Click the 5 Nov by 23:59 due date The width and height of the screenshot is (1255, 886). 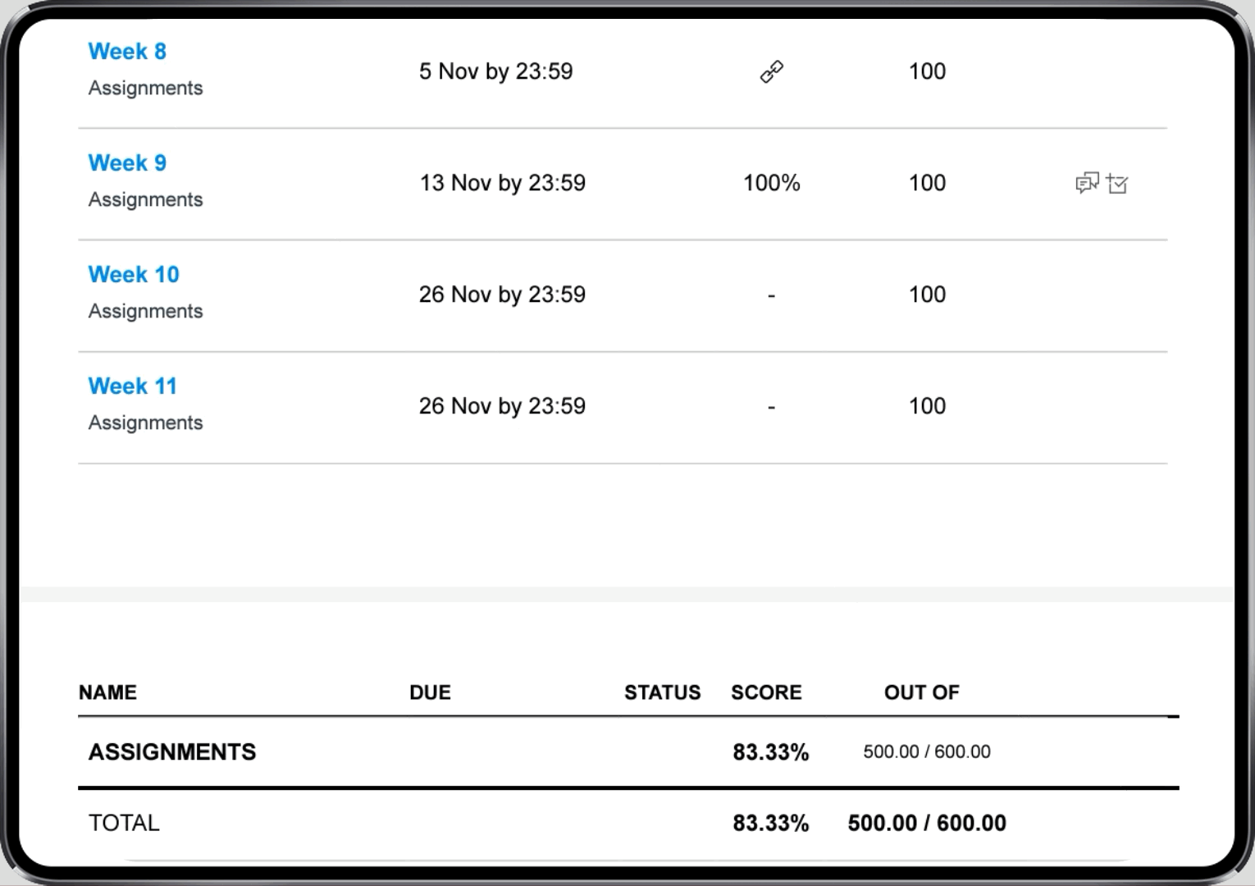point(495,71)
